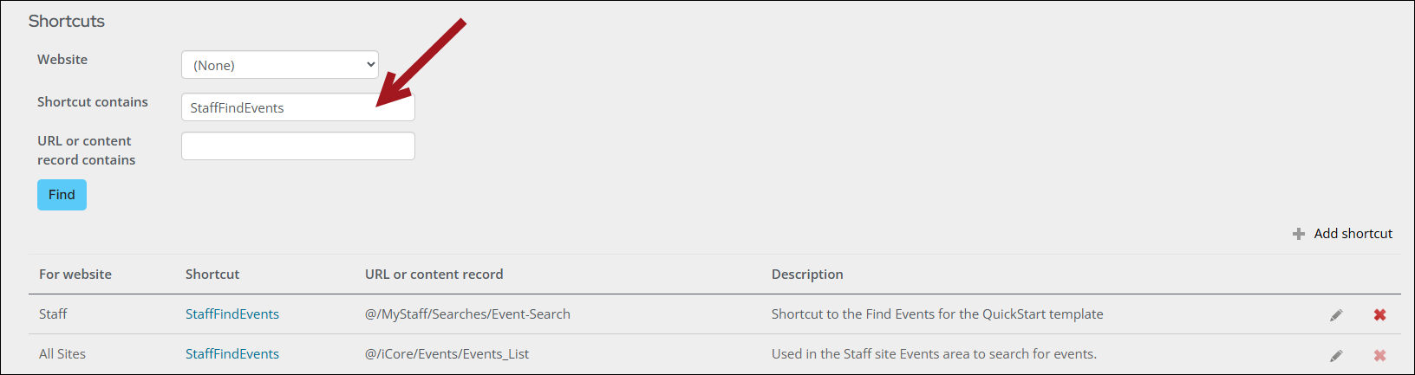Click the Description column header
Screen dimensions: 1415x375
807,275
